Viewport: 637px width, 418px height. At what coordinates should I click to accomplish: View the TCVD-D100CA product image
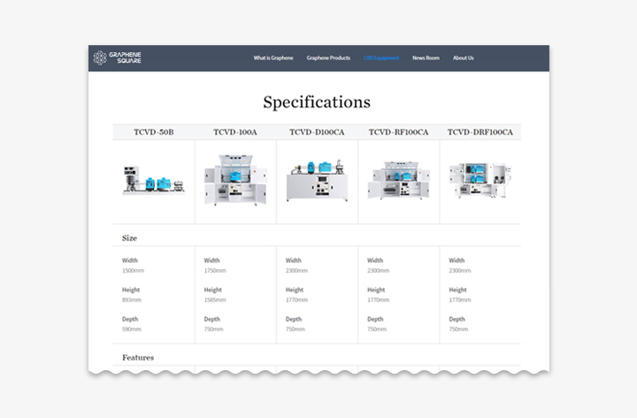click(317, 180)
